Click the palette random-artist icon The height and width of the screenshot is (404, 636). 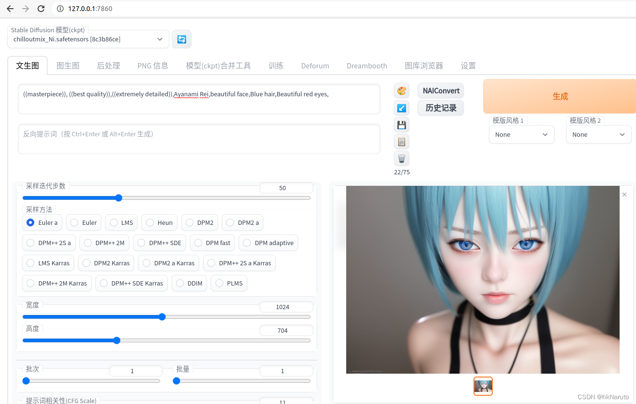pos(401,91)
